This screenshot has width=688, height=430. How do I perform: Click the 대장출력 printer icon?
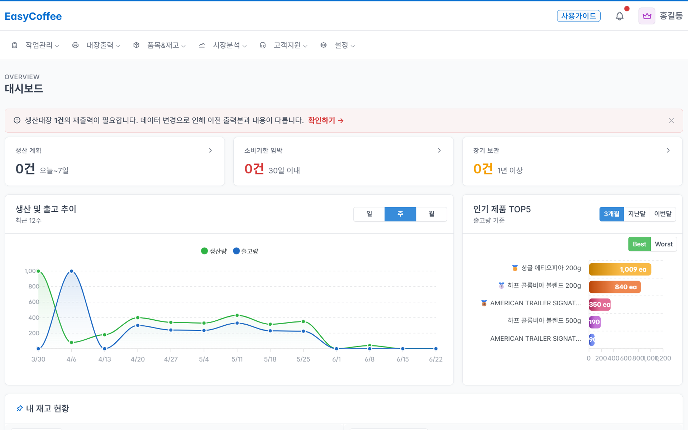click(x=75, y=45)
